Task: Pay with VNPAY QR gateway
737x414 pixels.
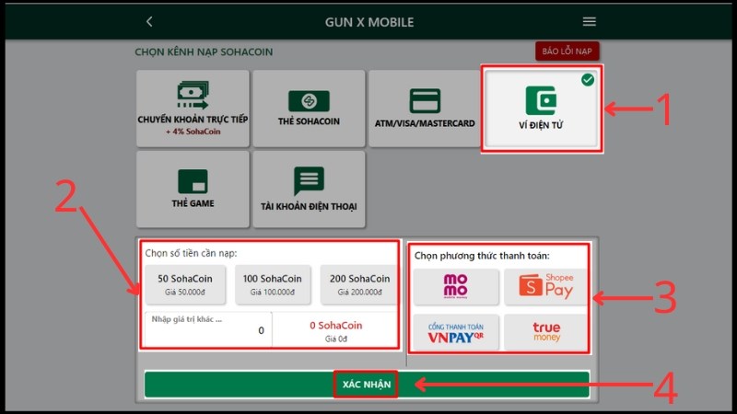Action: coord(456,332)
